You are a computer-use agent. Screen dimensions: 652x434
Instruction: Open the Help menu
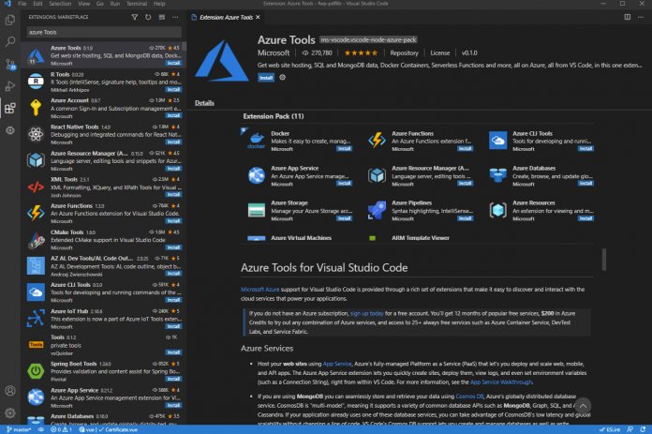coord(159,4)
